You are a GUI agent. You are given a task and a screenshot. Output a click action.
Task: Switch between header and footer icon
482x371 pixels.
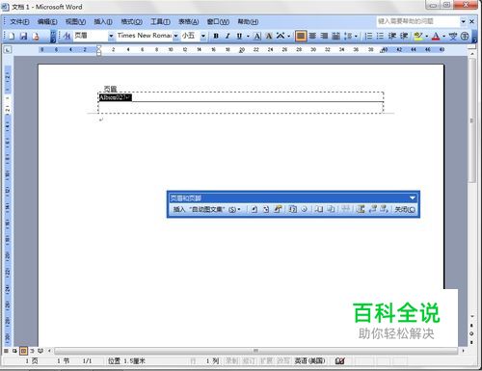tap(361, 209)
